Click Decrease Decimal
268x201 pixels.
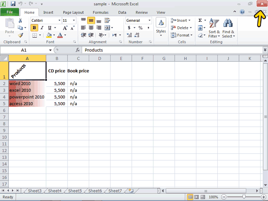137,35
